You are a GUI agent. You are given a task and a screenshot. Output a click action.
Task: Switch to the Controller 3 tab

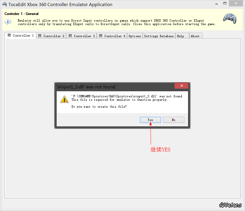pyautogui.click(x=82, y=36)
